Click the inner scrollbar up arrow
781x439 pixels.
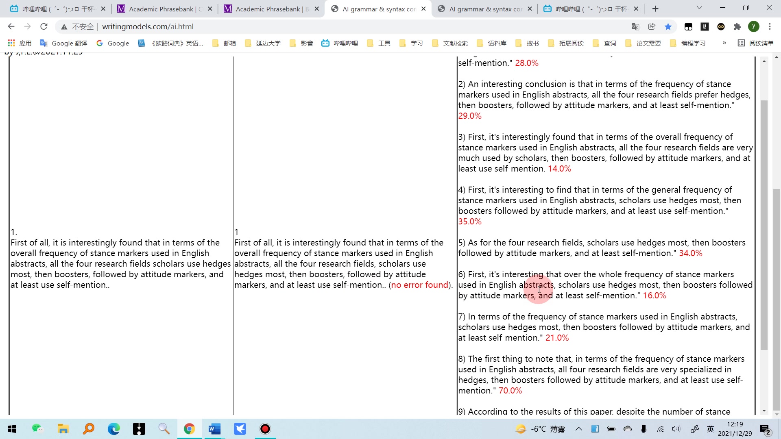[x=764, y=61]
